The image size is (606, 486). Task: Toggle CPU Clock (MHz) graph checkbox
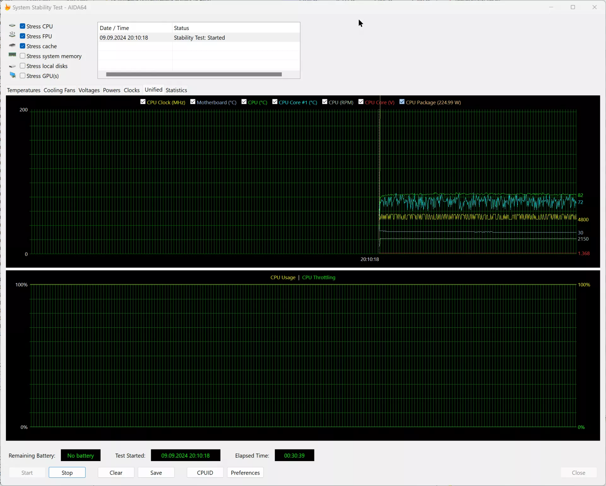143,102
